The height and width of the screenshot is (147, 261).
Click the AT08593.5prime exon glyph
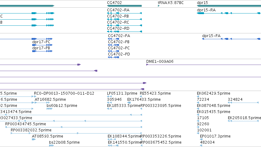click(x=34, y=139)
